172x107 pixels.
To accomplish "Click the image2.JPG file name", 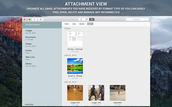I will tap(75, 103).
